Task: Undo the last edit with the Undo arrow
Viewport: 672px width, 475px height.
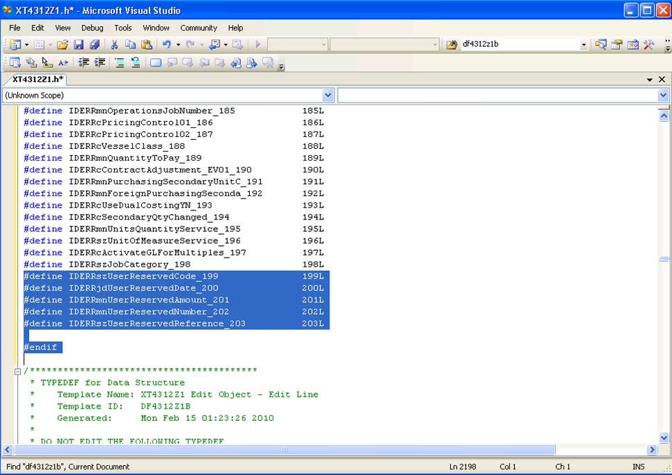Action: click(167, 44)
